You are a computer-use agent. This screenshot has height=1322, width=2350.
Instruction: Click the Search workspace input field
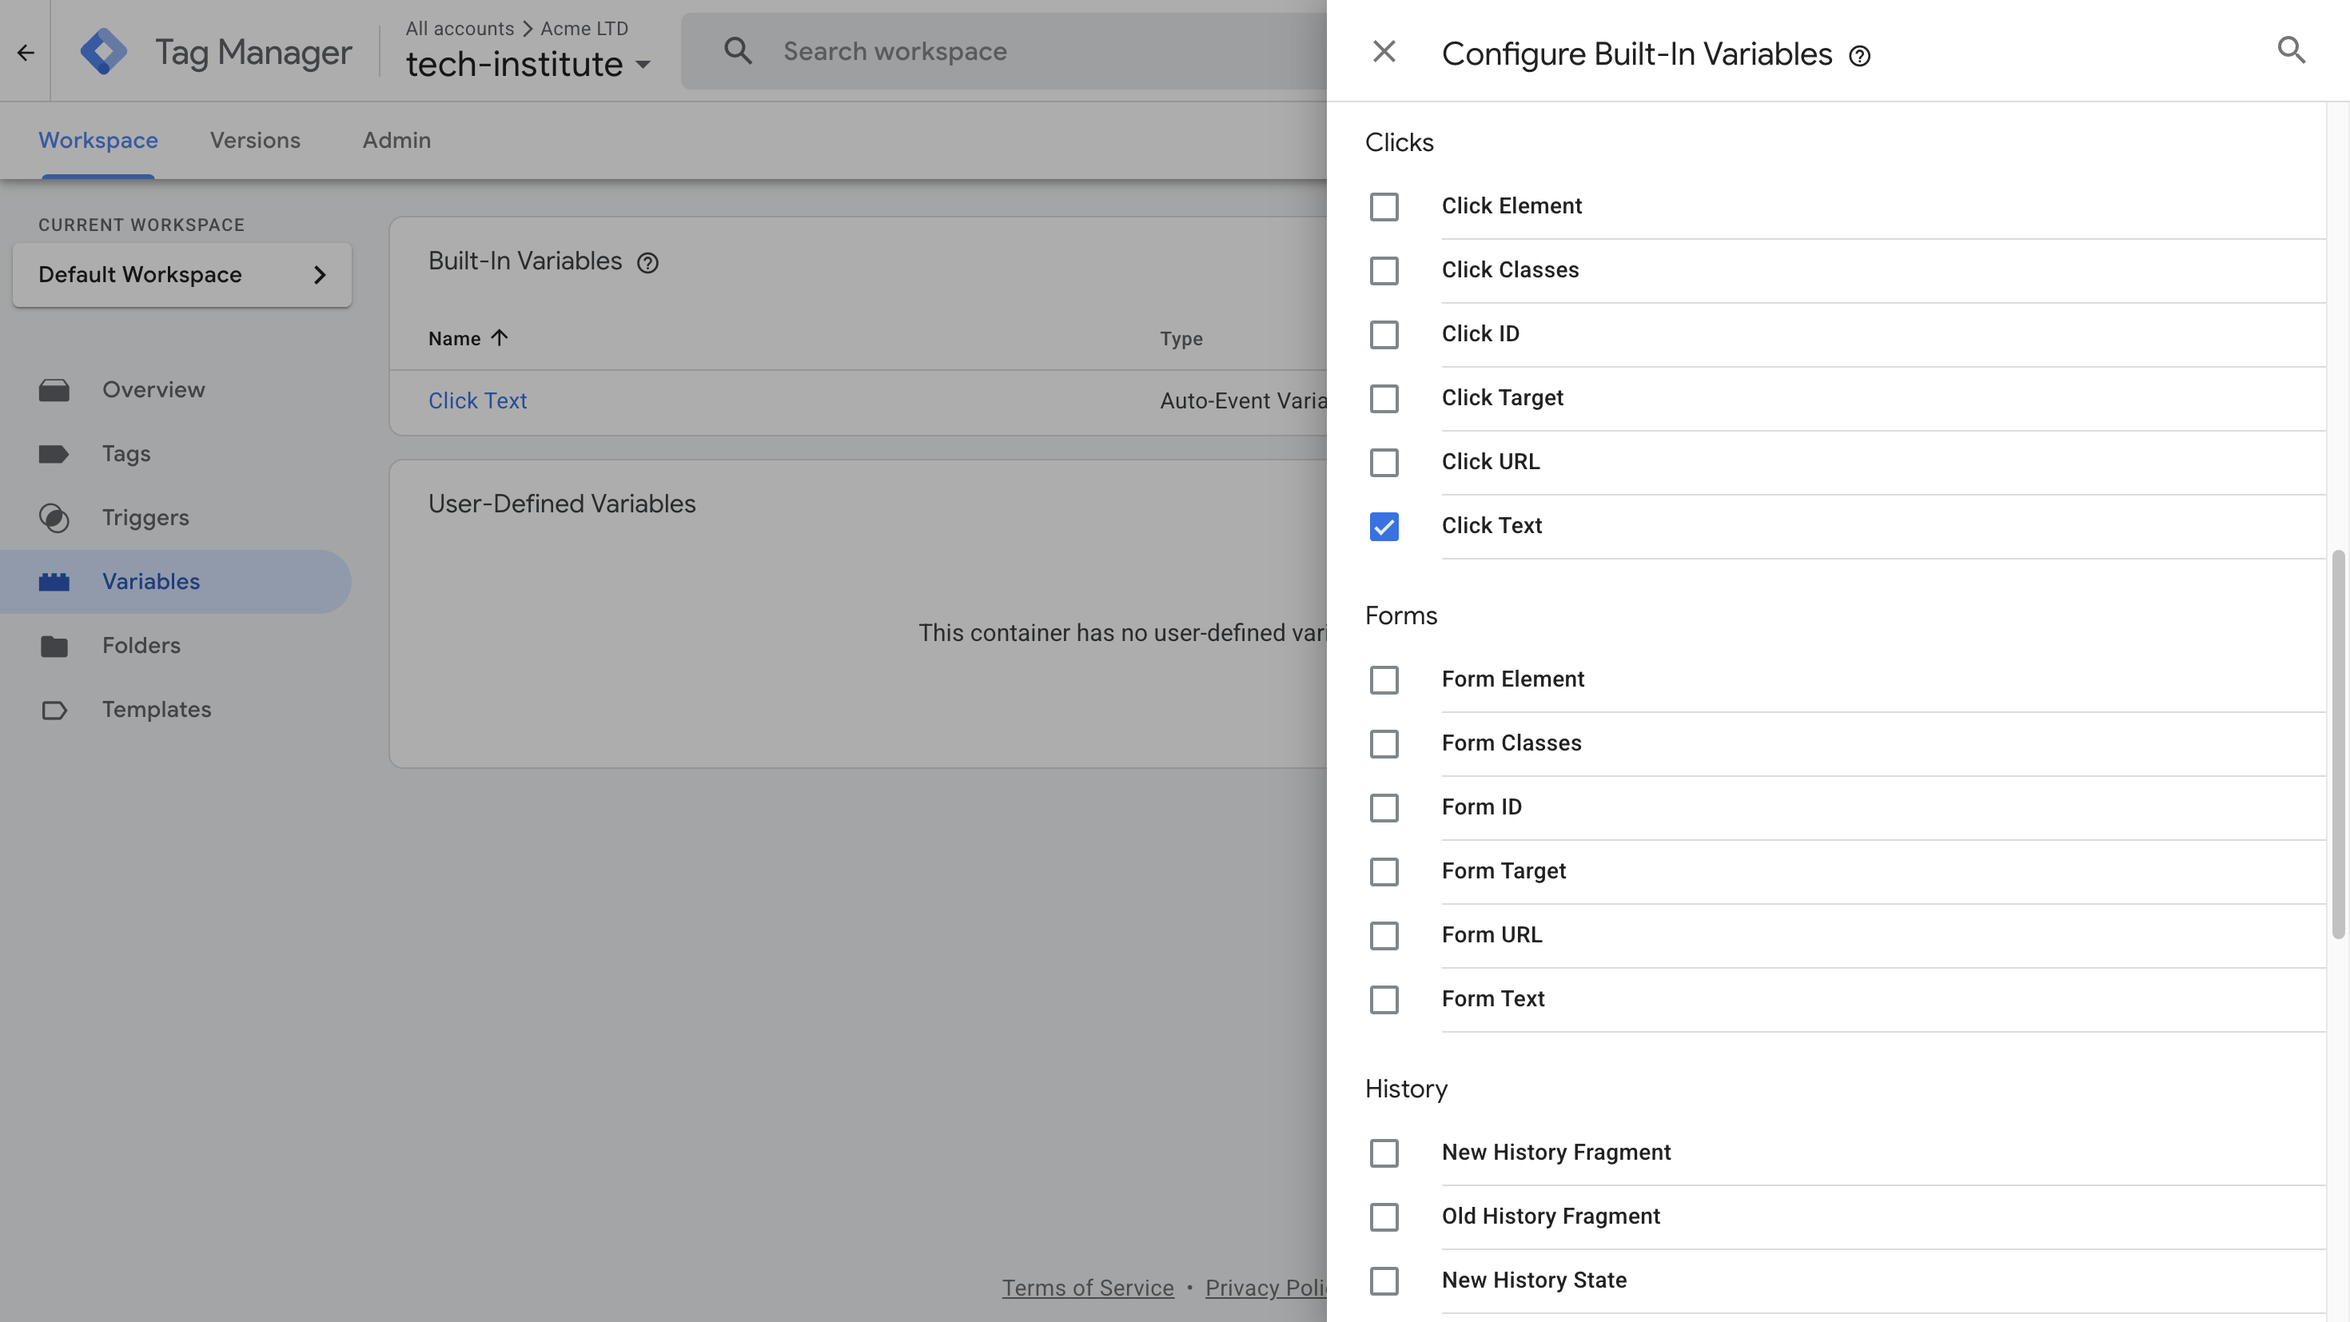pos(1003,51)
